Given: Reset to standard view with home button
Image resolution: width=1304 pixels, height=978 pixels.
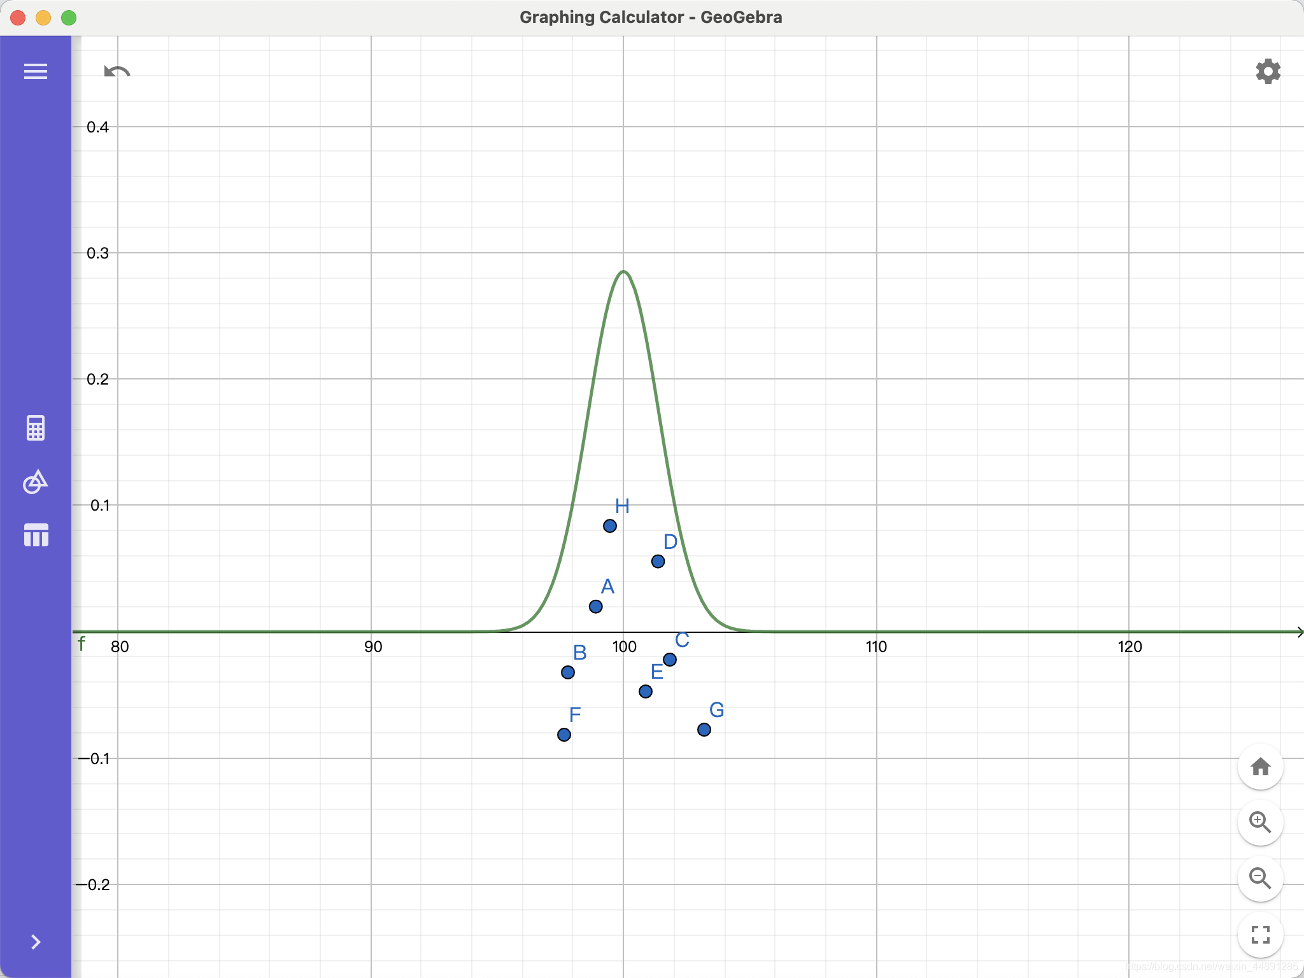Looking at the screenshot, I should [x=1260, y=767].
